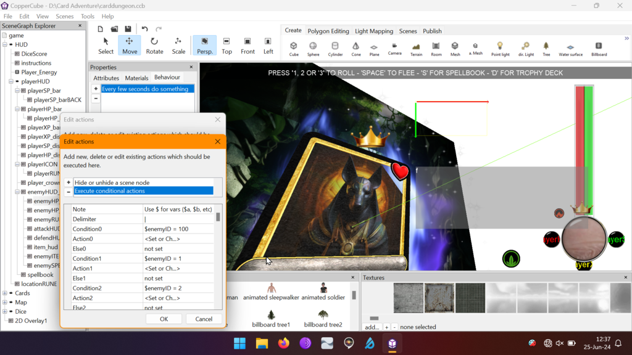Open the Publish tab
This screenshot has width=632, height=355.
click(x=432, y=31)
